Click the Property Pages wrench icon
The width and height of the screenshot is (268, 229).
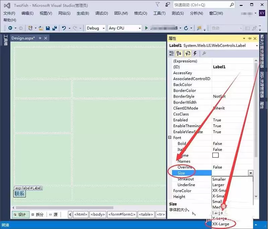click(x=203, y=54)
